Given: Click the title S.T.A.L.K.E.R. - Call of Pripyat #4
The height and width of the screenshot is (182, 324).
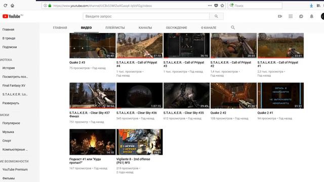Looking at the screenshot, I should pyautogui.click(x=137, y=64).
